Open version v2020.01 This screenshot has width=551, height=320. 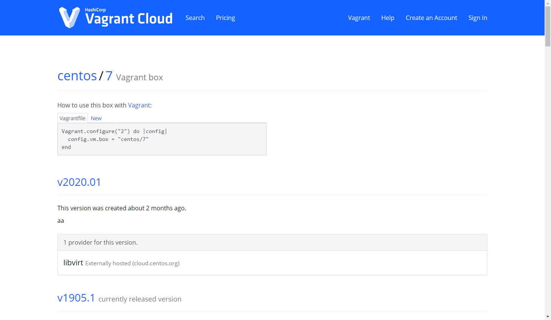tap(79, 182)
